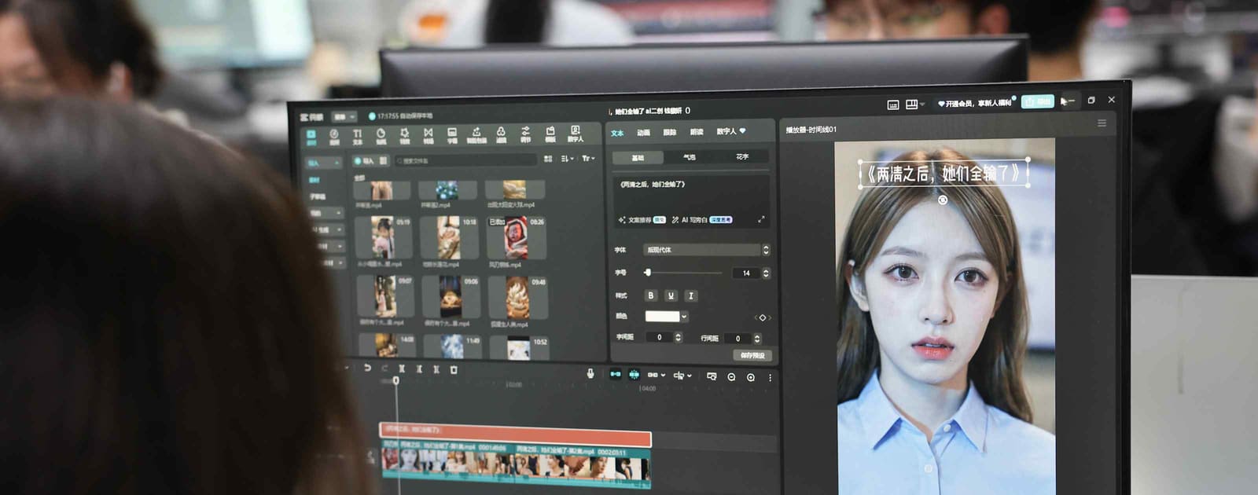Click the Split clip icon above timeline
This screenshot has height=495, width=1258.
[x=402, y=368]
